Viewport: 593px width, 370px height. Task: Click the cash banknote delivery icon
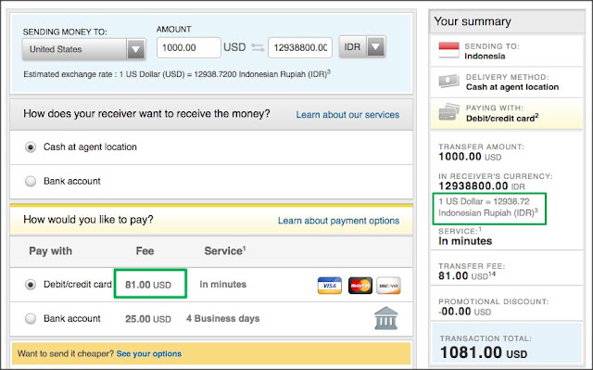pyautogui.click(x=448, y=81)
